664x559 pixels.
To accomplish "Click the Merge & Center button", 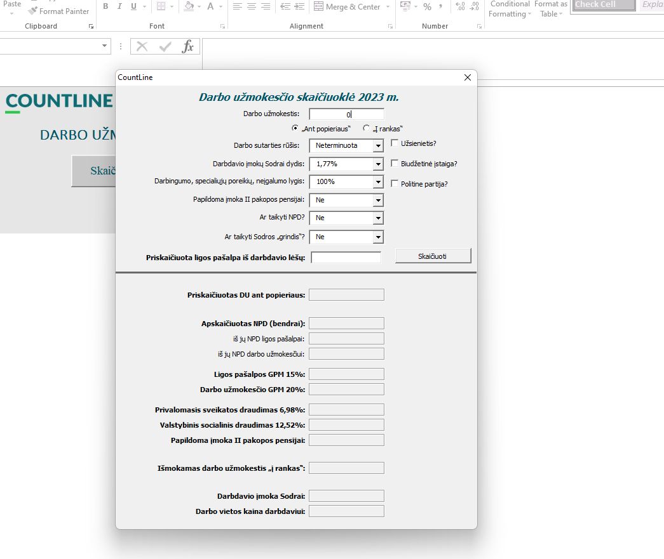I will point(347,7).
